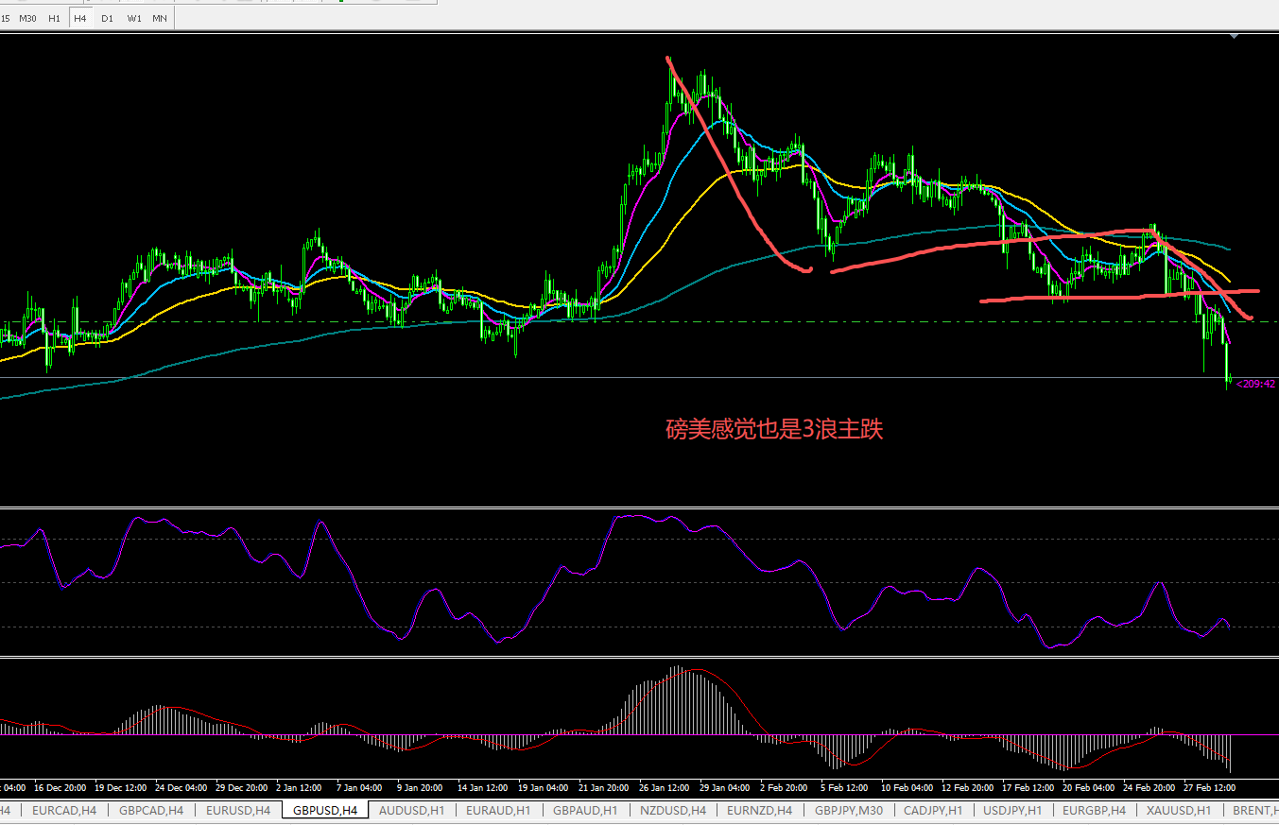Switch chart to D1 timeframe
This screenshot has height=825, width=1279.
pos(107,18)
